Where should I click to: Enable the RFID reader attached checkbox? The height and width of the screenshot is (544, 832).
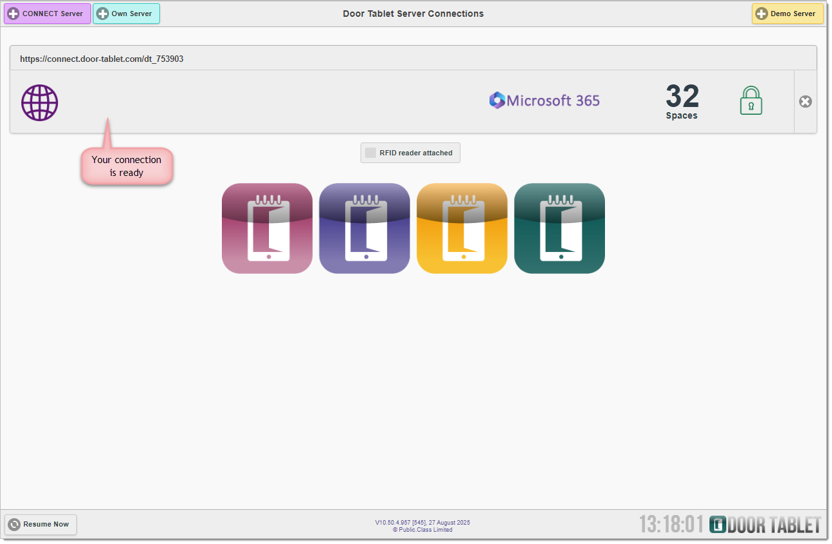[x=371, y=153]
